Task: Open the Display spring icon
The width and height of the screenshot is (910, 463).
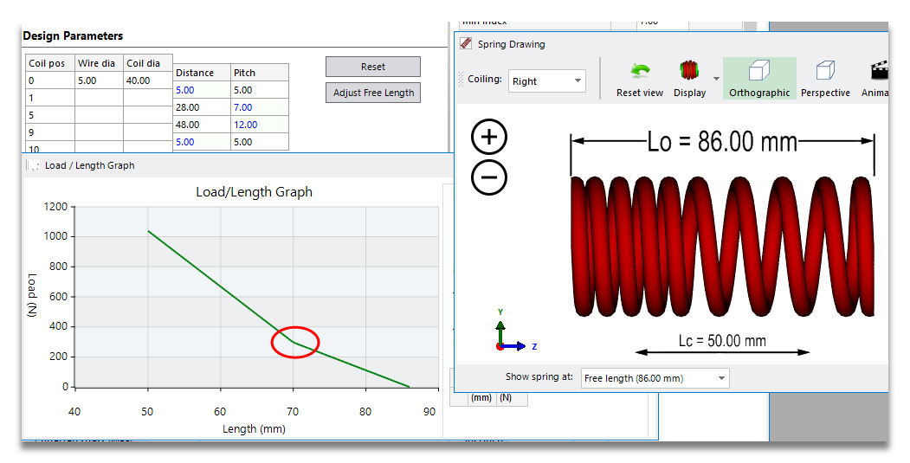Action: click(689, 71)
